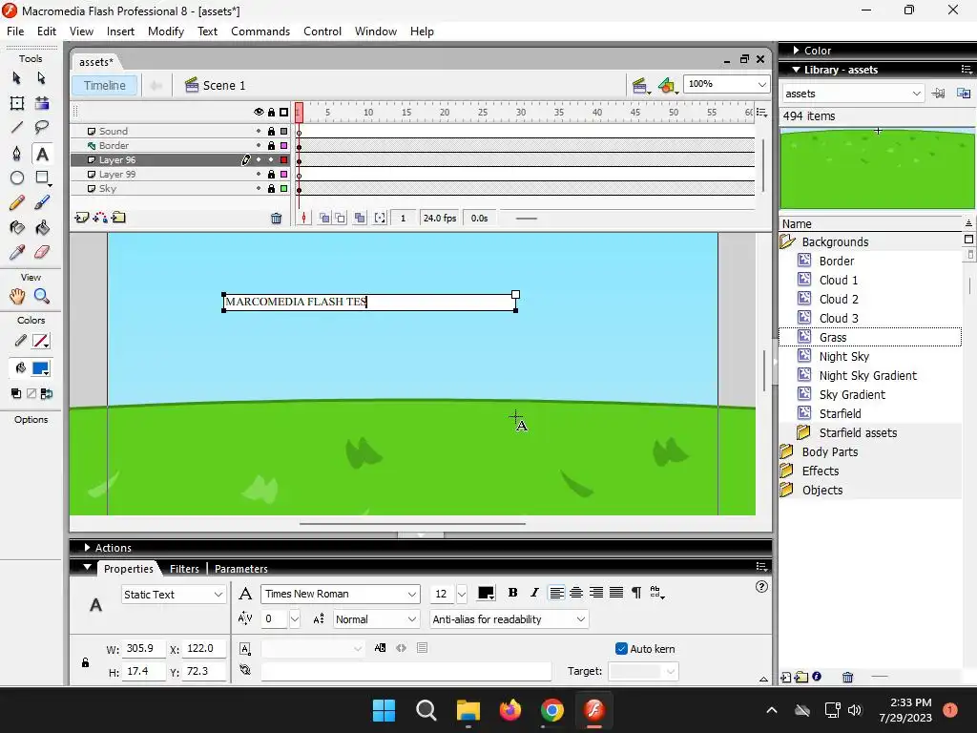Screen dimensions: 977x733
Task: Switch to the Filters tab
Action: pyautogui.click(x=184, y=569)
